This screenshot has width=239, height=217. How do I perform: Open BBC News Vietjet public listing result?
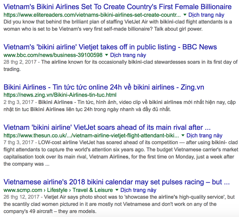(110, 47)
